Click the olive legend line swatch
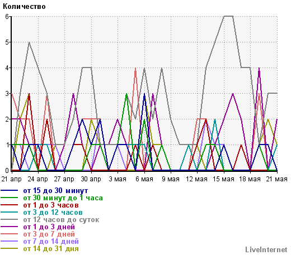 10,248
